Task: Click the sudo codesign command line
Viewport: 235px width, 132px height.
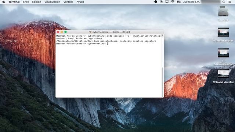Action: [x=108, y=37]
